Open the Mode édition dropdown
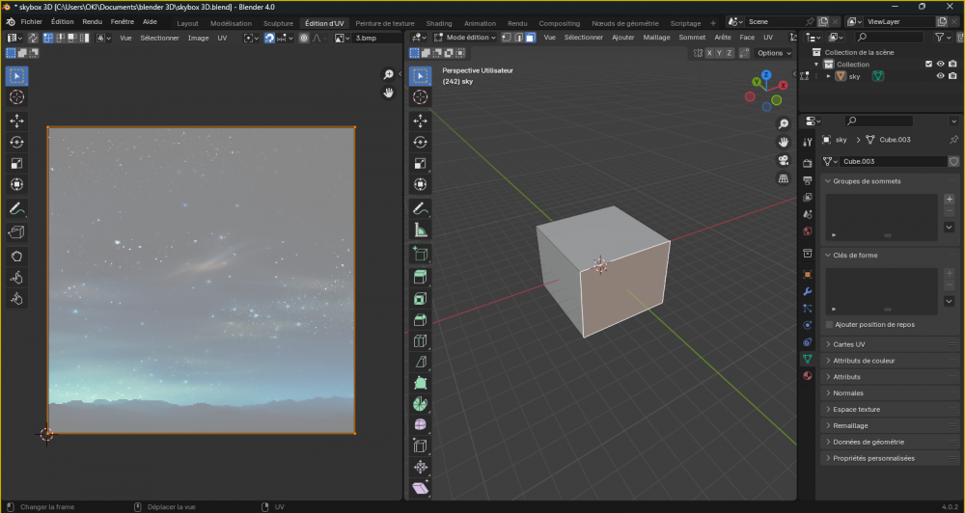 [x=465, y=38]
